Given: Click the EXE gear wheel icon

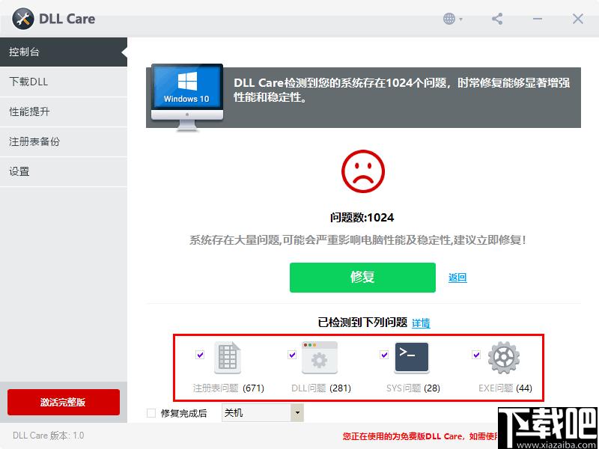Looking at the screenshot, I should coord(503,358).
